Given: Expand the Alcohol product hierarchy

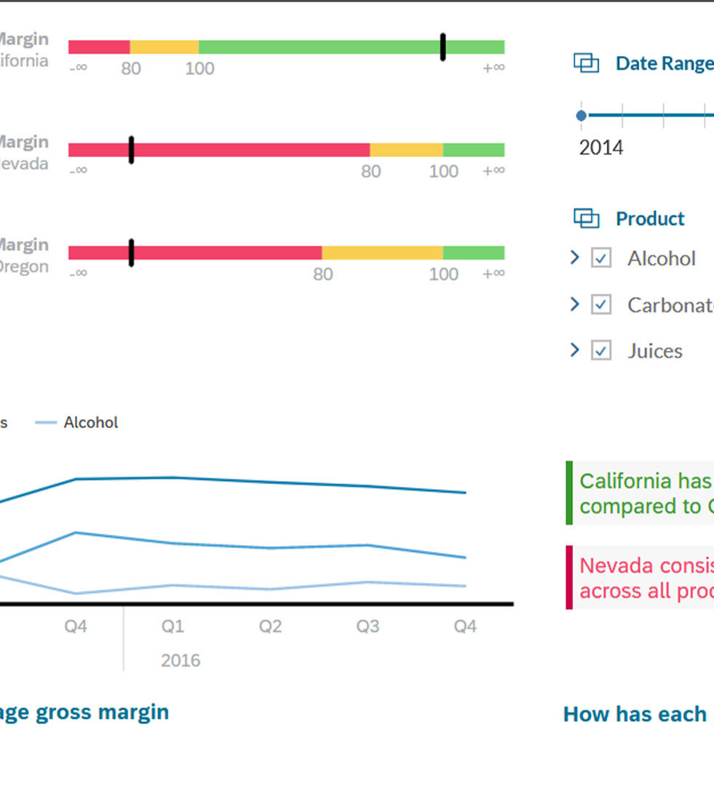Looking at the screenshot, I should (575, 258).
